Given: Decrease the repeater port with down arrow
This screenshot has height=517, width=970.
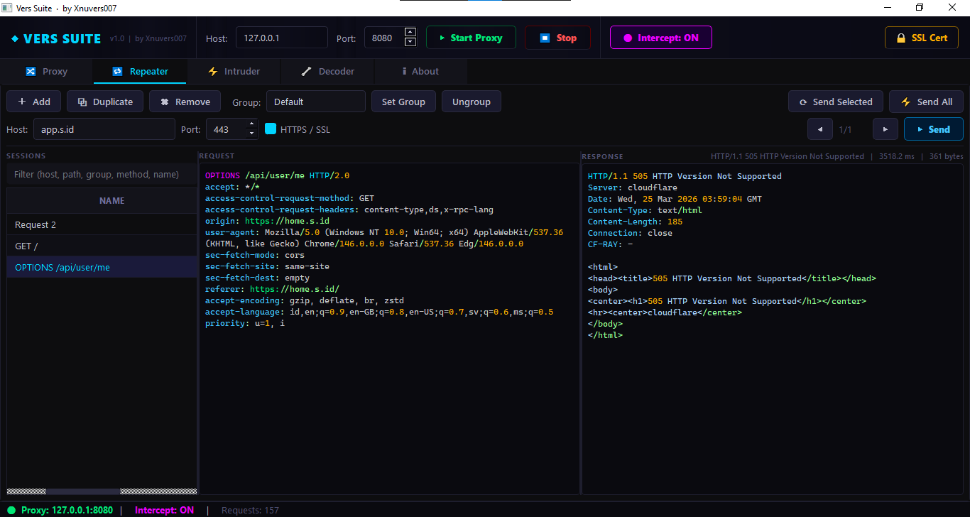Looking at the screenshot, I should click(251, 134).
